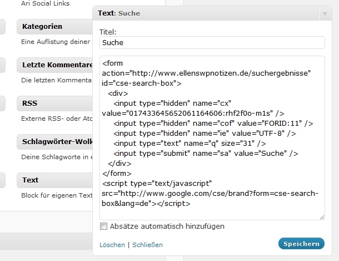
Task: Select the Schlagwörter-Wolke widget
Action: [54, 142]
